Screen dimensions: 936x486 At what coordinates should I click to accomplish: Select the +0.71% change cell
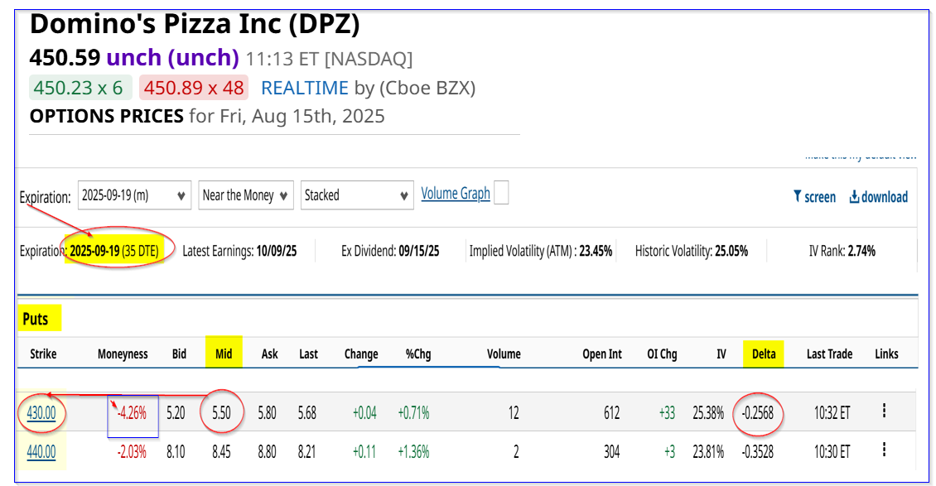pyautogui.click(x=413, y=412)
